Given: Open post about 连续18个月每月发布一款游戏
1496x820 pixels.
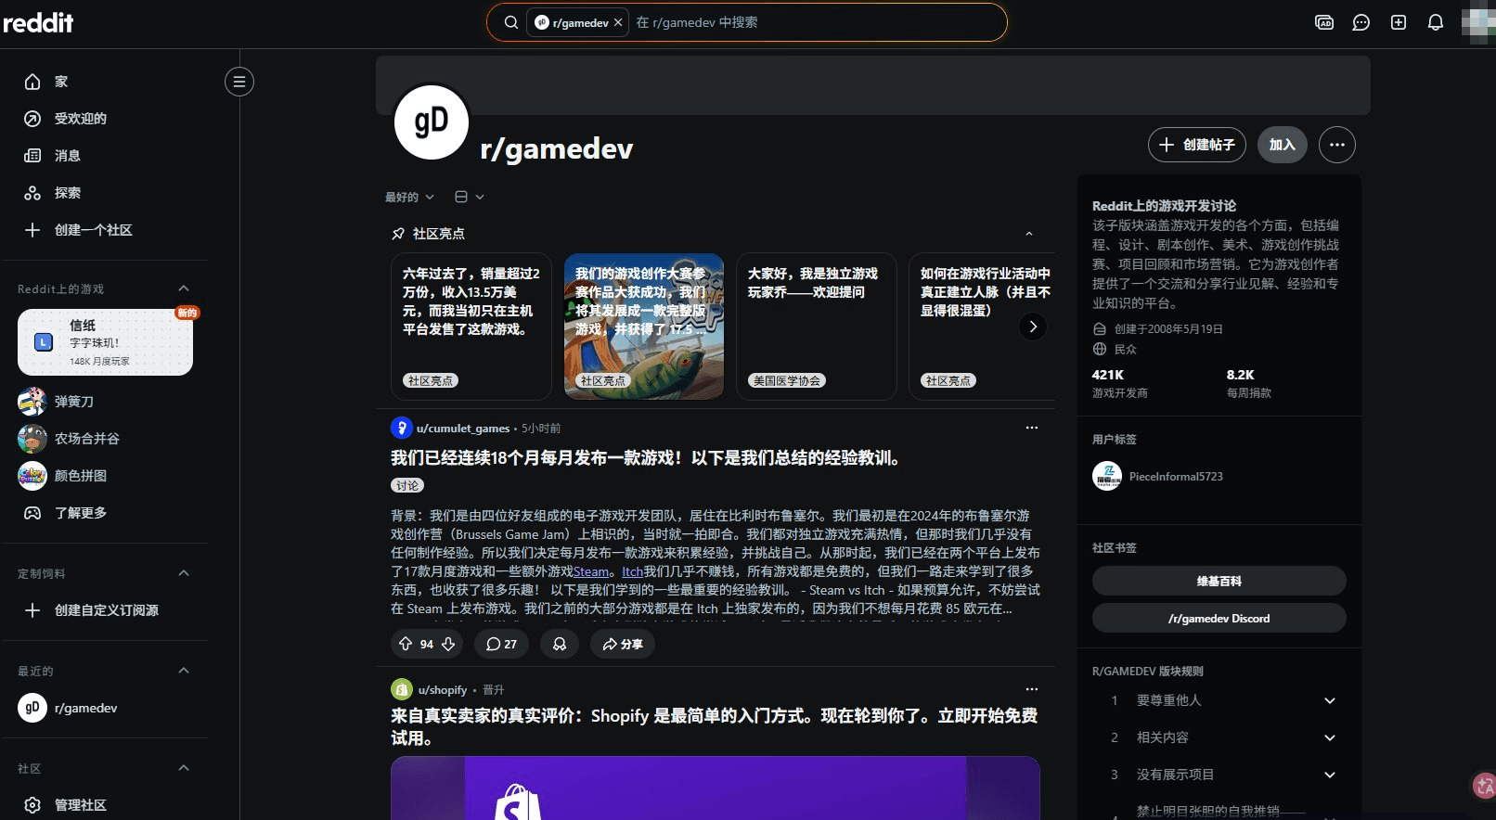Looking at the screenshot, I should (x=647, y=458).
